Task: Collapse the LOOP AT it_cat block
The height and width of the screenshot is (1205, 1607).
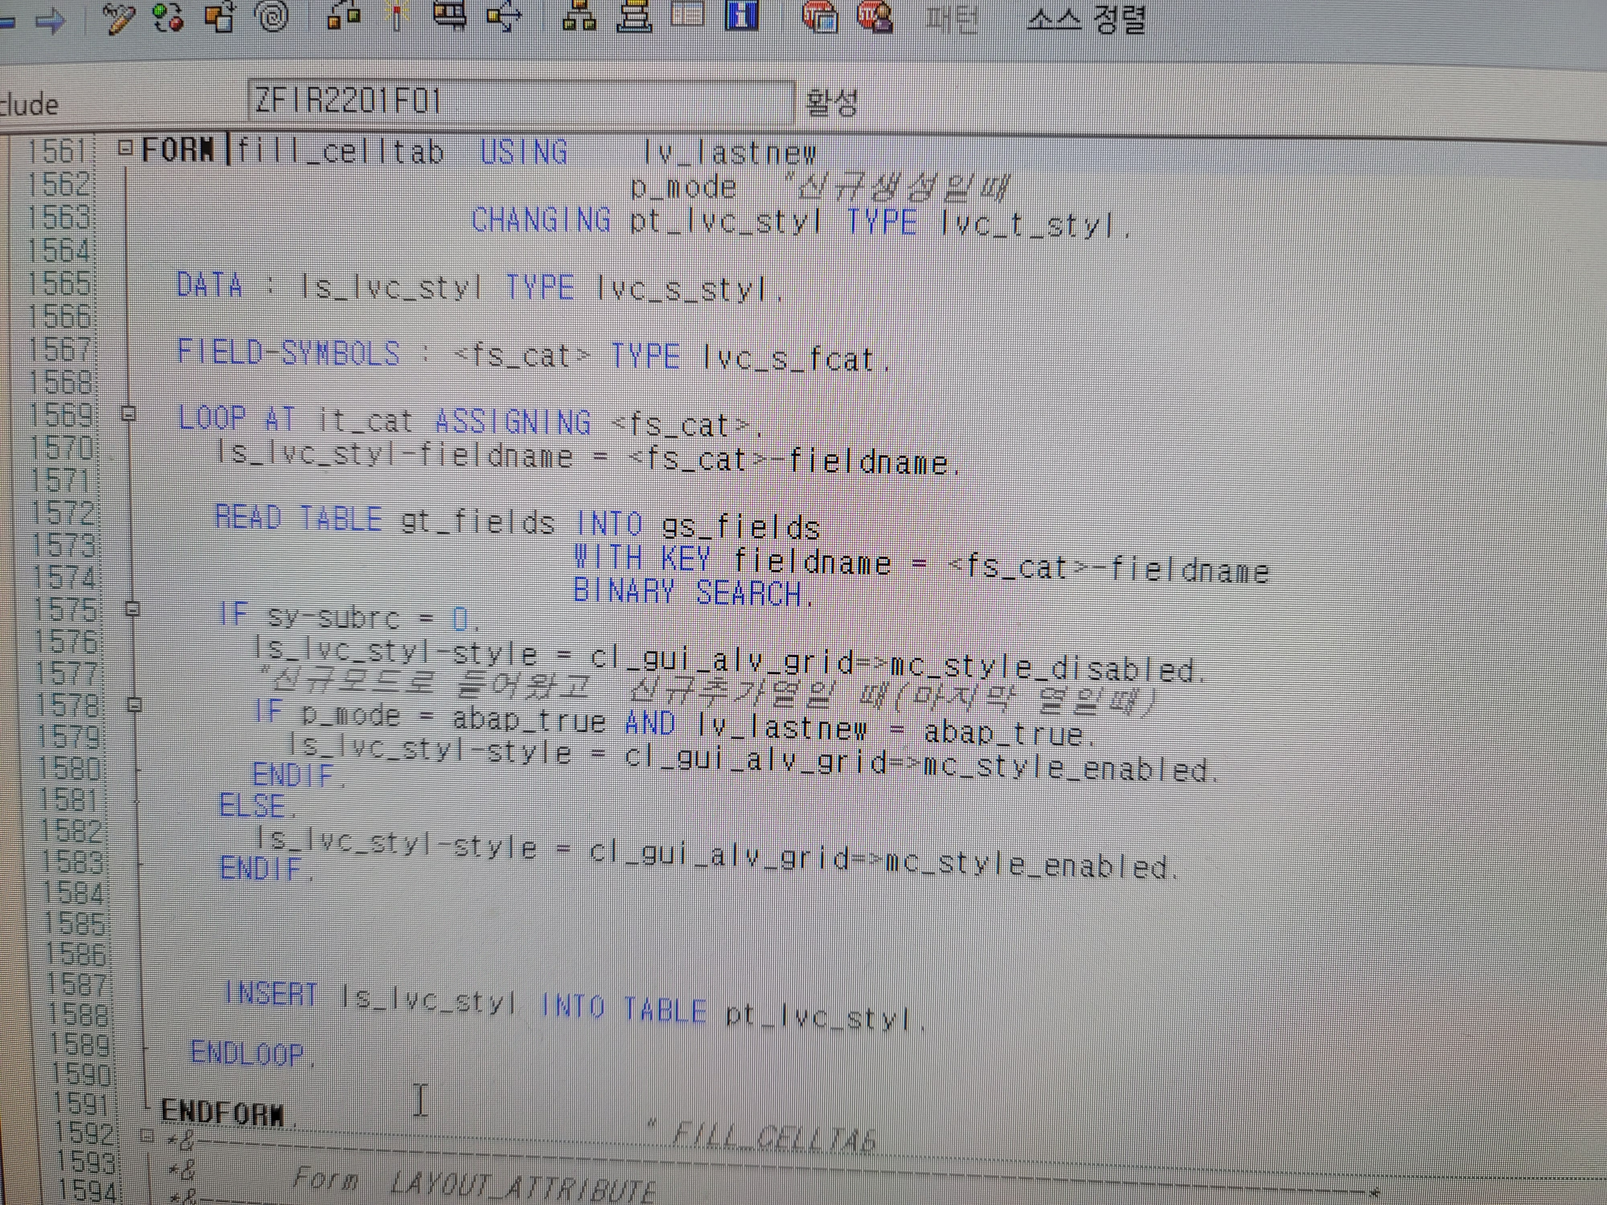Action: pos(129,414)
